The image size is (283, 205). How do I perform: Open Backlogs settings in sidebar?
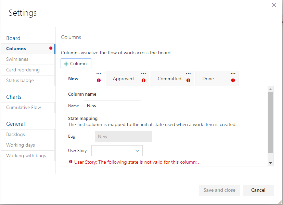(x=28, y=135)
